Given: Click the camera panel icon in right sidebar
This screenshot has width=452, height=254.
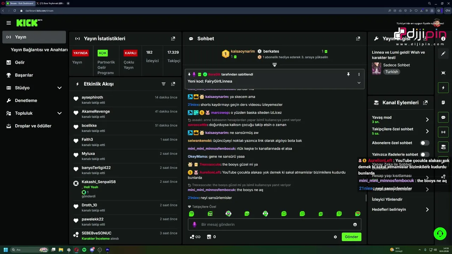Looking at the screenshot, I should tap(443, 147).
